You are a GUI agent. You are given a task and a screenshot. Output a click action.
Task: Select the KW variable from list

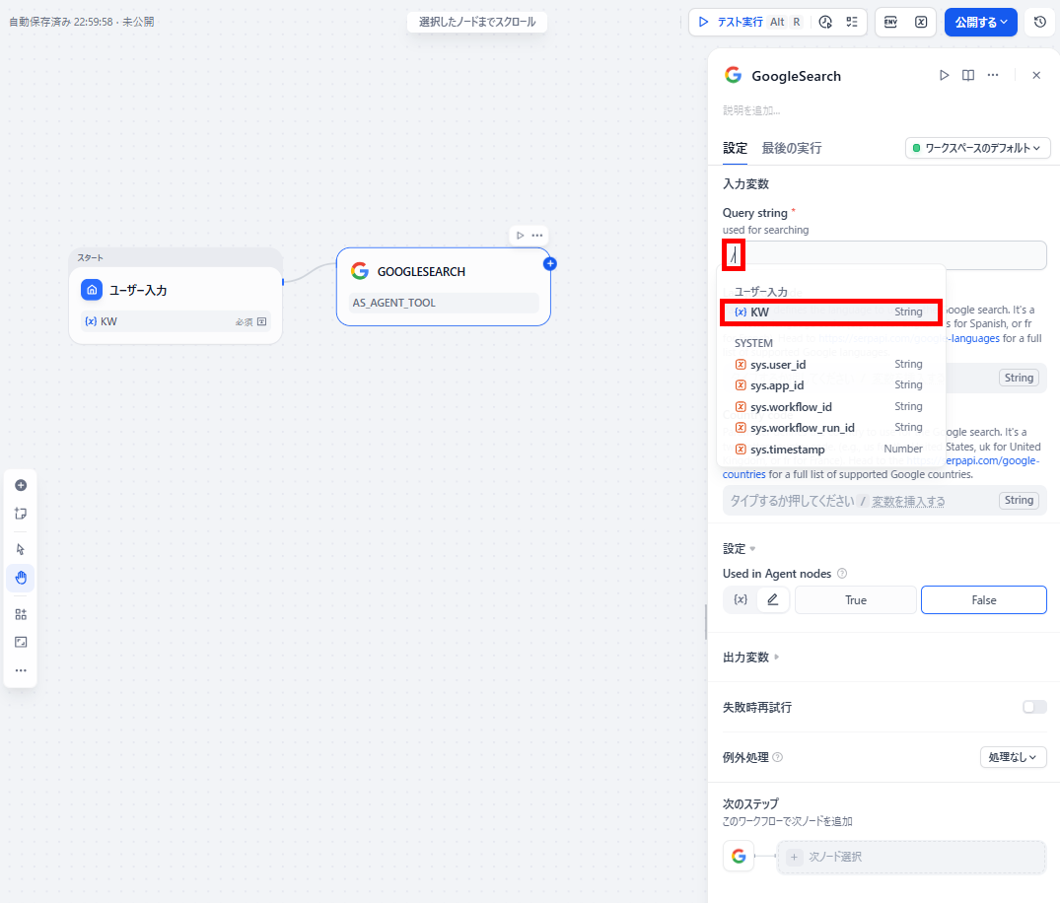point(831,313)
